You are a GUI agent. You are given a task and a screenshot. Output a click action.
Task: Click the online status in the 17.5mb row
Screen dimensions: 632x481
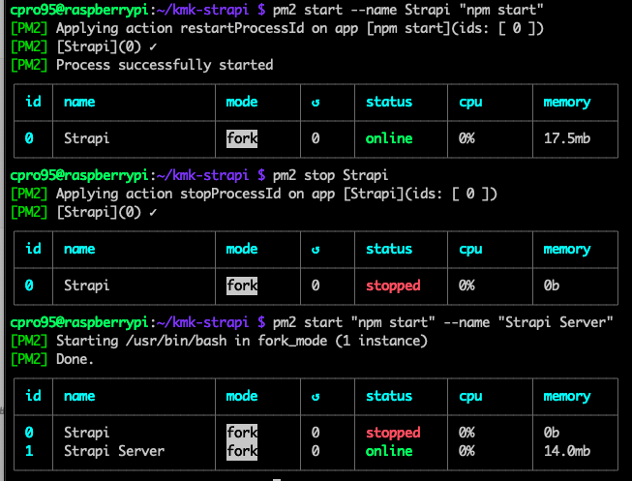(x=389, y=138)
